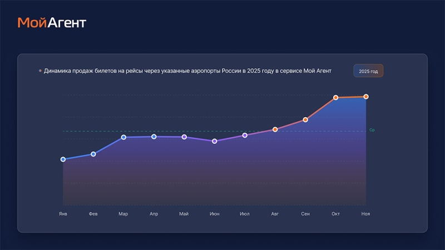
Task: Click the chart title about ticket sales
Action: (187, 71)
